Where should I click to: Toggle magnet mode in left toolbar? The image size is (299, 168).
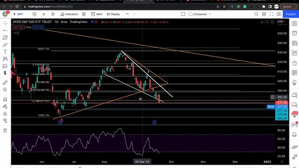coord(5,99)
